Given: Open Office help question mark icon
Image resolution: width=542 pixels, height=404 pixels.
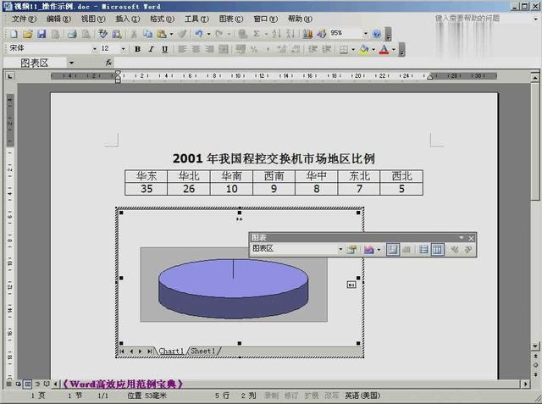Looking at the screenshot, I should pos(377,34).
